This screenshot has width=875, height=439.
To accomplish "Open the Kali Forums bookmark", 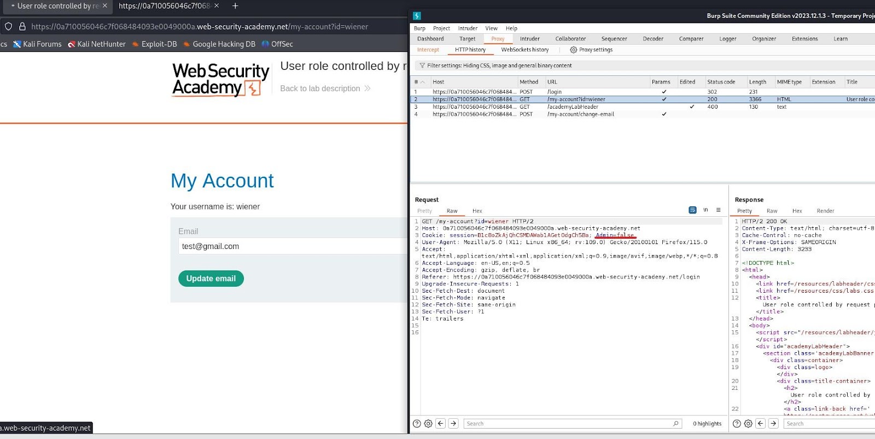I will (x=37, y=44).
